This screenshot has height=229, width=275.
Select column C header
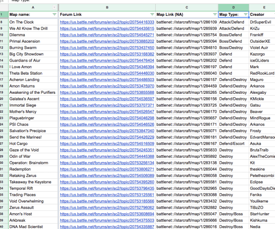[x=187, y=7]
